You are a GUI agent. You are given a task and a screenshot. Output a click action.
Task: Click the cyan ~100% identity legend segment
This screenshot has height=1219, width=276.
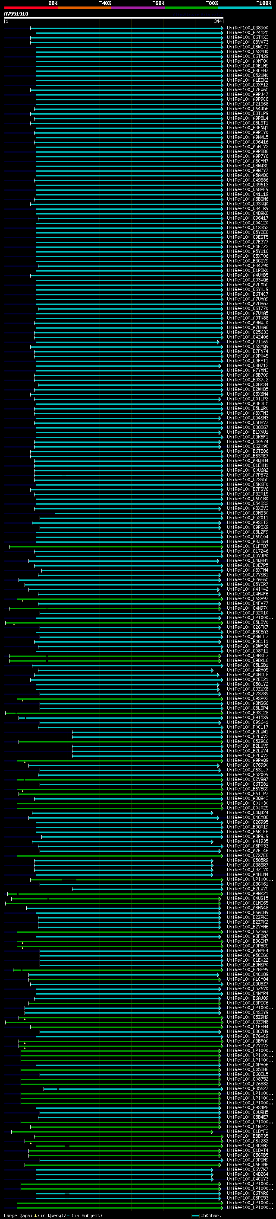click(245, 8)
